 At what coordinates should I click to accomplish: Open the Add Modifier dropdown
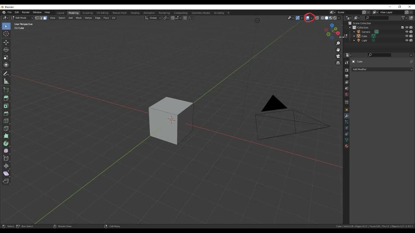point(383,69)
